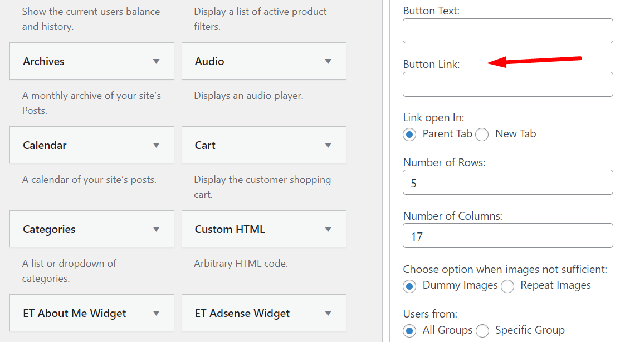This screenshot has width=625, height=342.
Task: Choose Repeat Images radio button
Action: coord(507,286)
